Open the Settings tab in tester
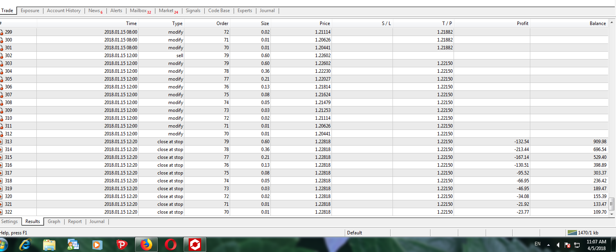The width and height of the screenshot is (616, 252). click(9, 221)
